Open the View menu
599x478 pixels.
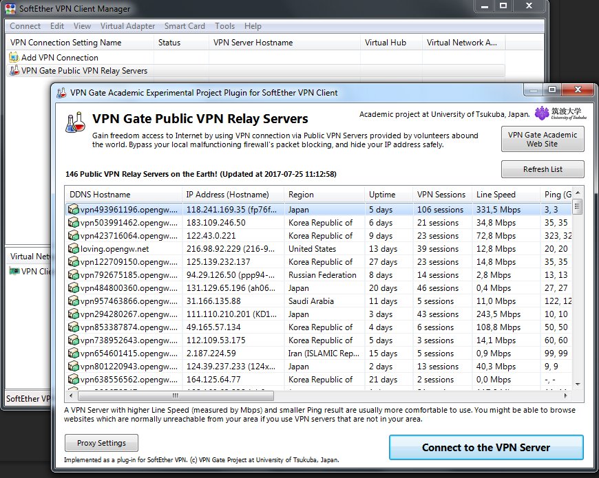point(82,26)
